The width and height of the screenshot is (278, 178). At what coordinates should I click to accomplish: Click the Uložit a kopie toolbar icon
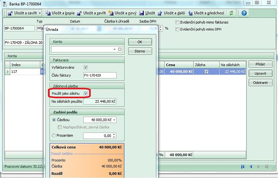pyautogui.click(x=48, y=13)
